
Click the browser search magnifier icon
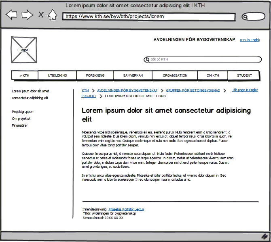[x=245, y=17]
